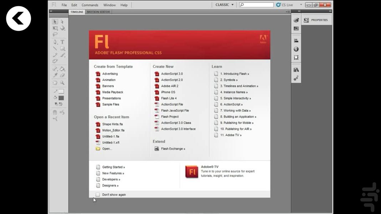Screen dimensions: 381x214
Task: Collapse the Tools panel double arrows
Action: [x=51, y=11]
